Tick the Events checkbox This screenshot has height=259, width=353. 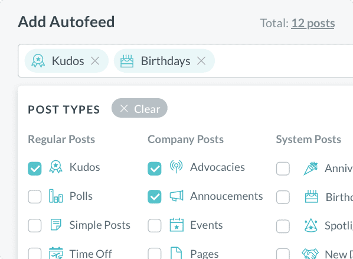pos(155,225)
